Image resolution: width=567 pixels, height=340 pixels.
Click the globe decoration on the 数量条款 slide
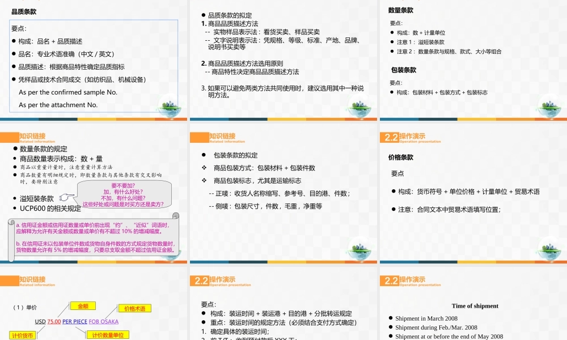pyautogui.click(x=547, y=105)
